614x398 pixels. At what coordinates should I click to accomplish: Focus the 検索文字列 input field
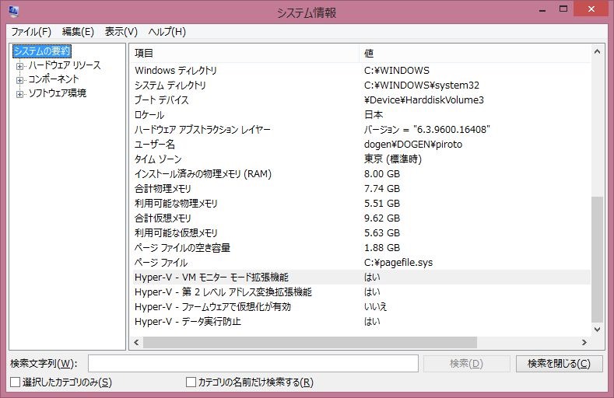tap(253, 364)
